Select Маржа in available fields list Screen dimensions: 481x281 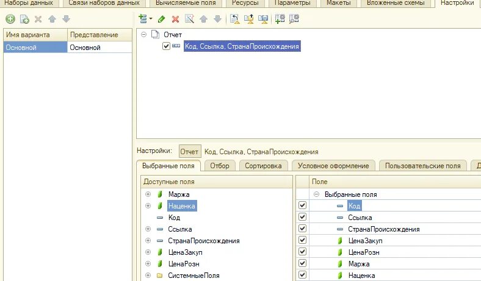(179, 194)
